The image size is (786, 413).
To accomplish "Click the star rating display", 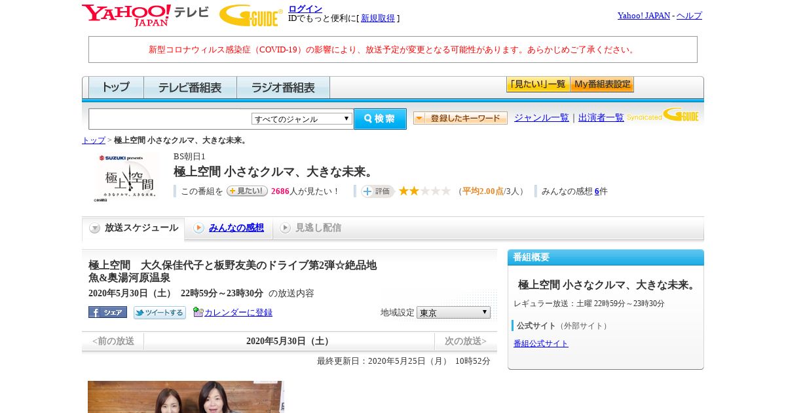I will pyautogui.click(x=424, y=191).
